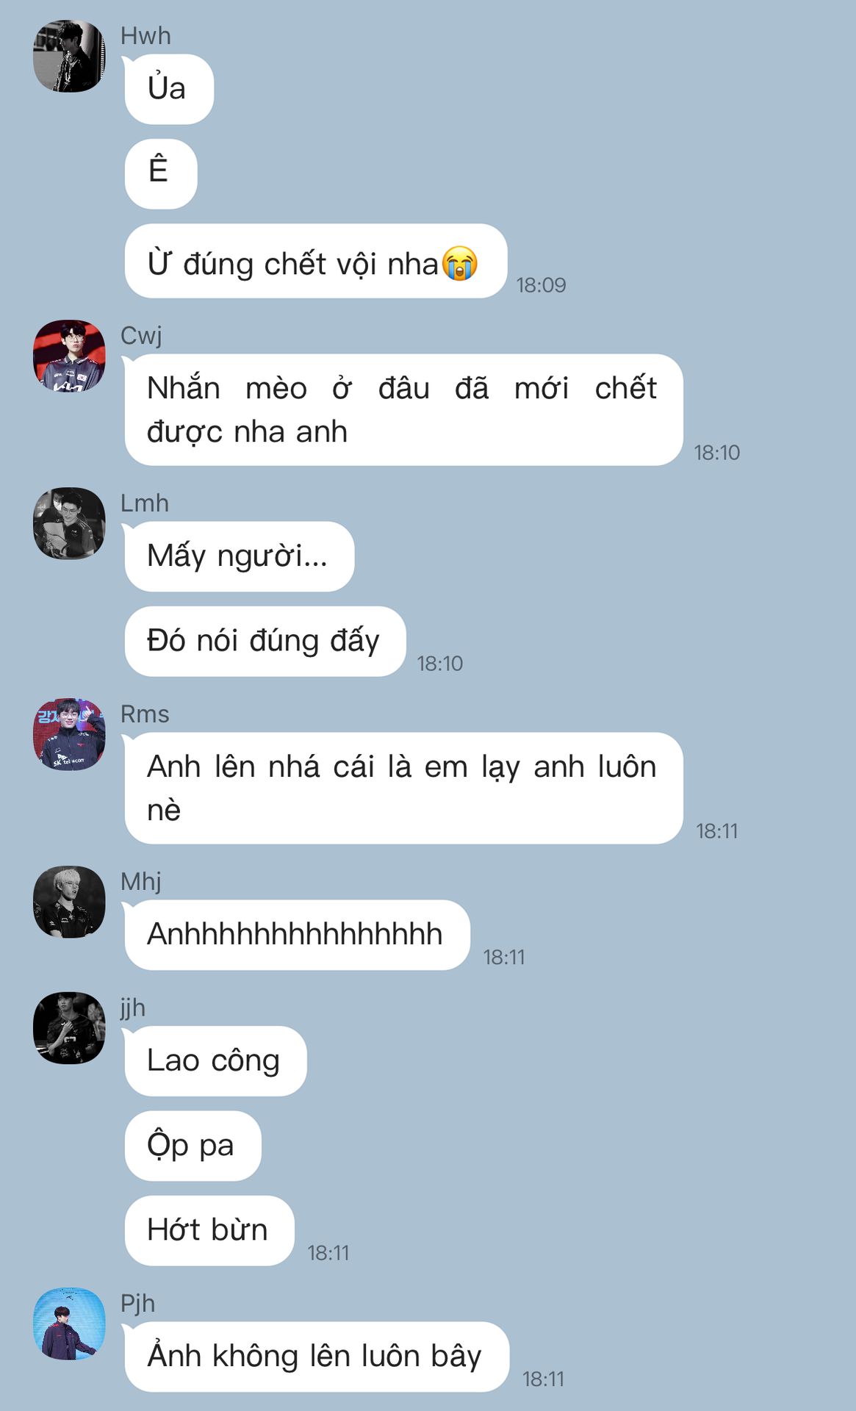Select the 'Anh lên nhá' message bubble
This screenshot has width=856, height=1411.
pos(403,788)
